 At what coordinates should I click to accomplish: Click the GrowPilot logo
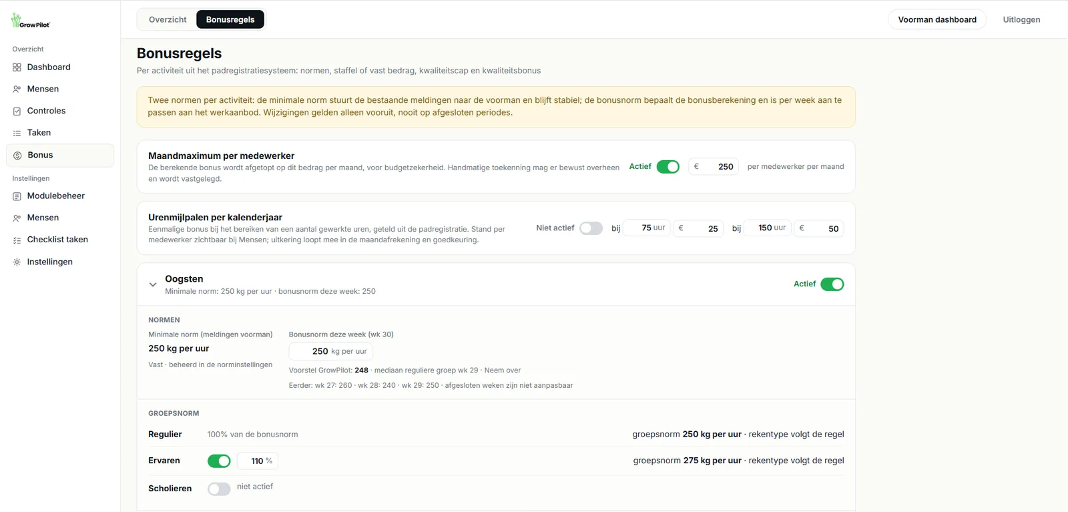click(30, 21)
